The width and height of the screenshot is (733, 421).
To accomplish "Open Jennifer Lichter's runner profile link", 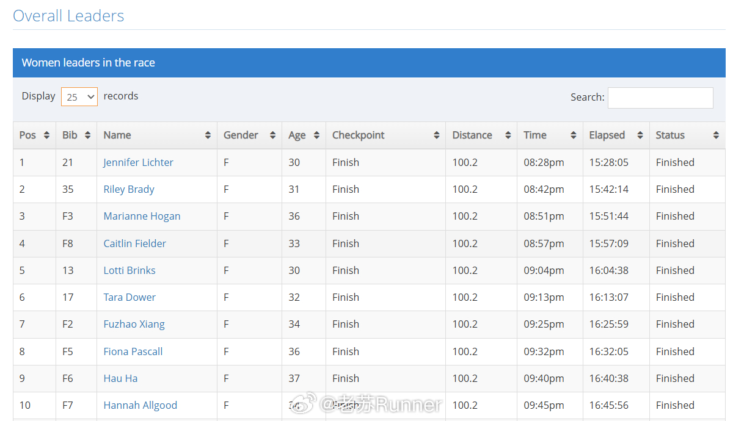I will pyautogui.click(x=138, y=162).
